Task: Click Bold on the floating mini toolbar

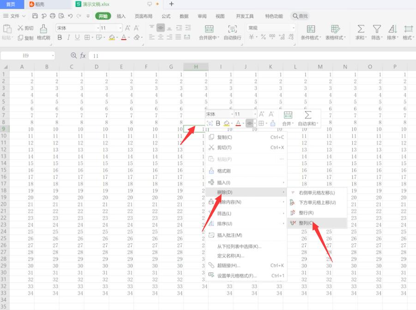Action: pos(218,123)
